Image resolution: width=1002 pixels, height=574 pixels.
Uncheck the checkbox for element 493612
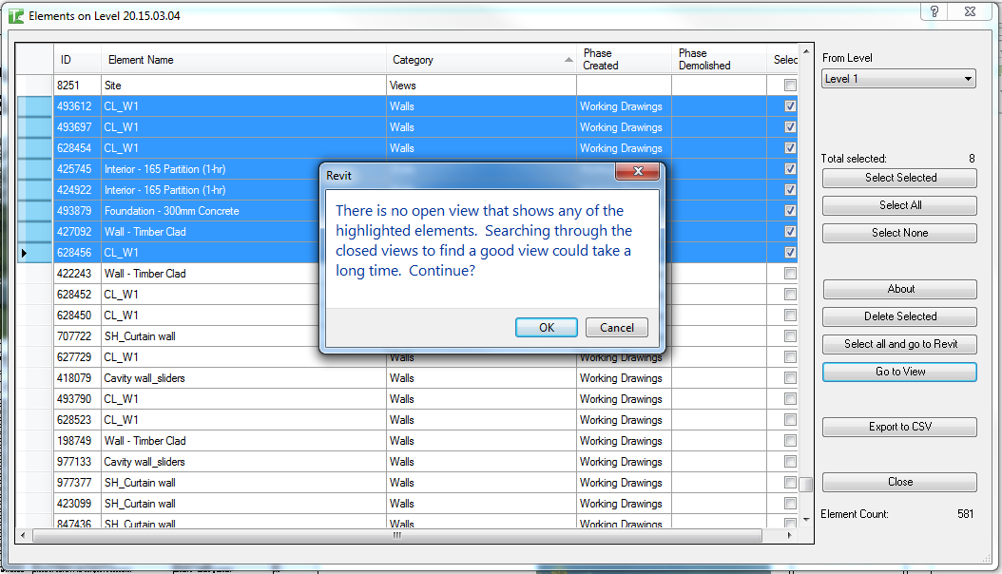(x=790, y=106)
